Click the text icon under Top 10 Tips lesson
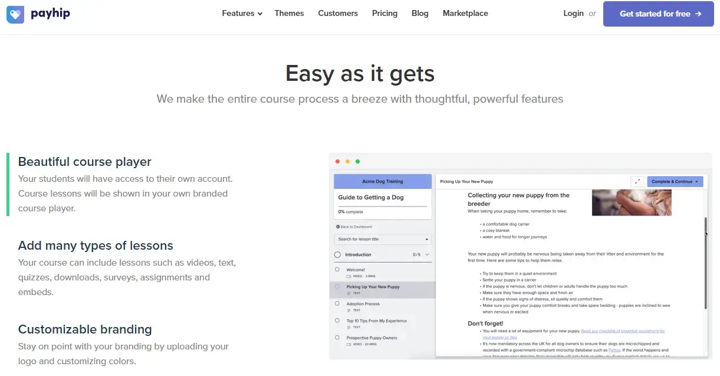The height and width of the screenshot is (376, 720). (348, 326)
